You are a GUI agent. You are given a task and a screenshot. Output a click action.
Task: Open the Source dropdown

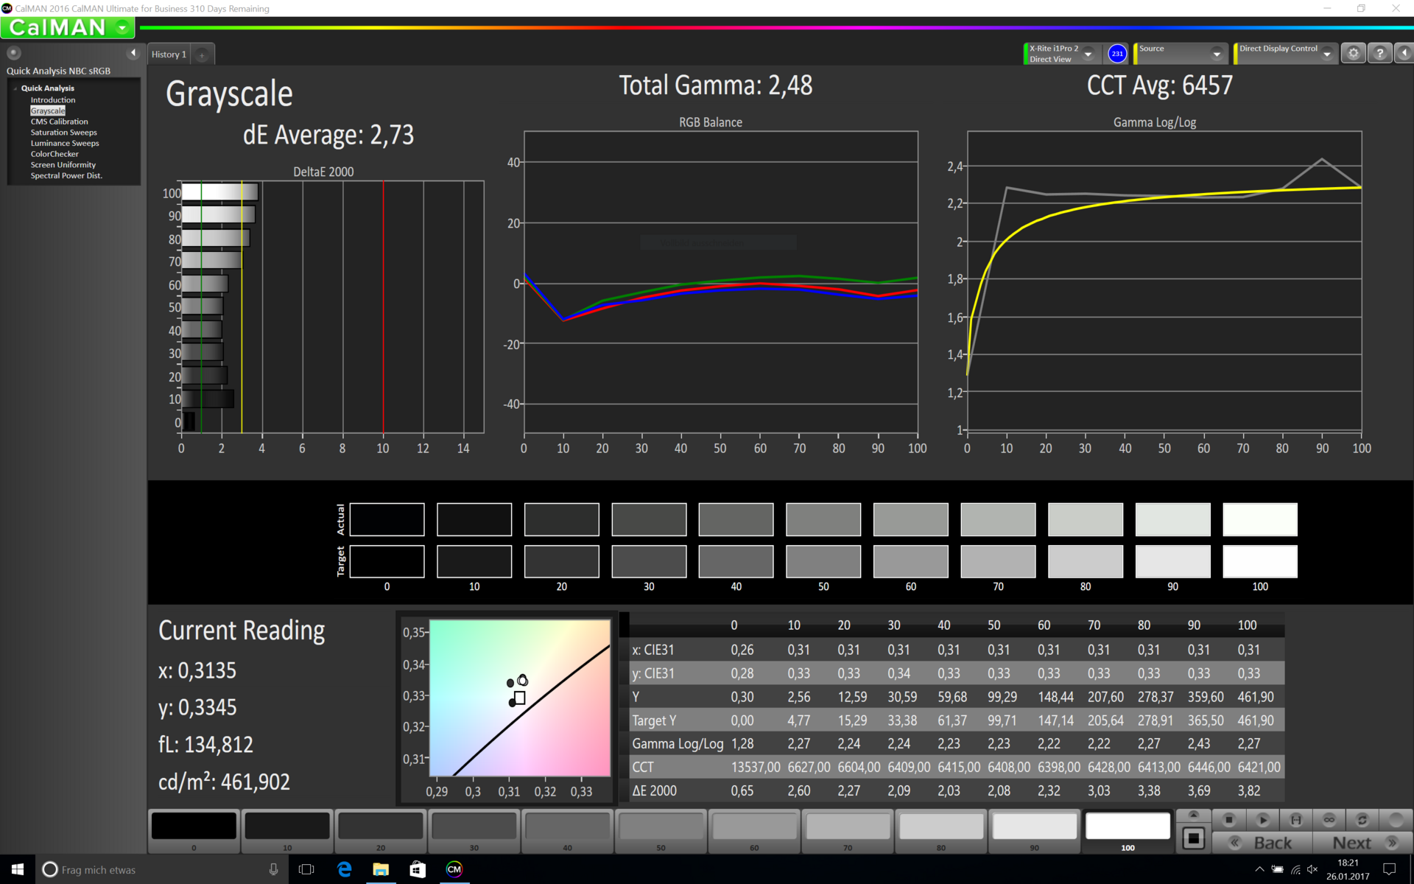tap(1216, 54)
